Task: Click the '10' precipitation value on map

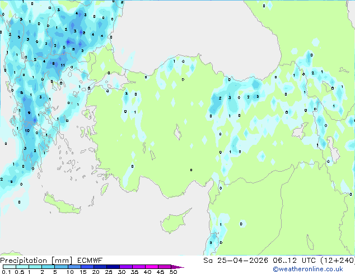Action: tap(27, 130)
